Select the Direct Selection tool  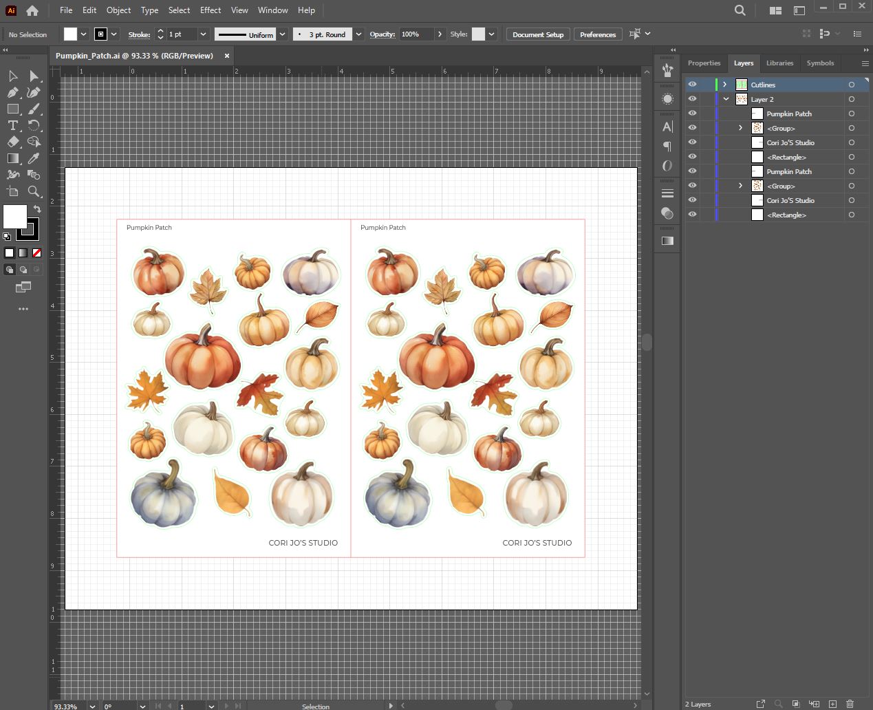pyautogui.click(x=34, y=76)
